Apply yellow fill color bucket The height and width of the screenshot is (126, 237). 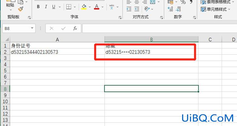coord(84,7)
